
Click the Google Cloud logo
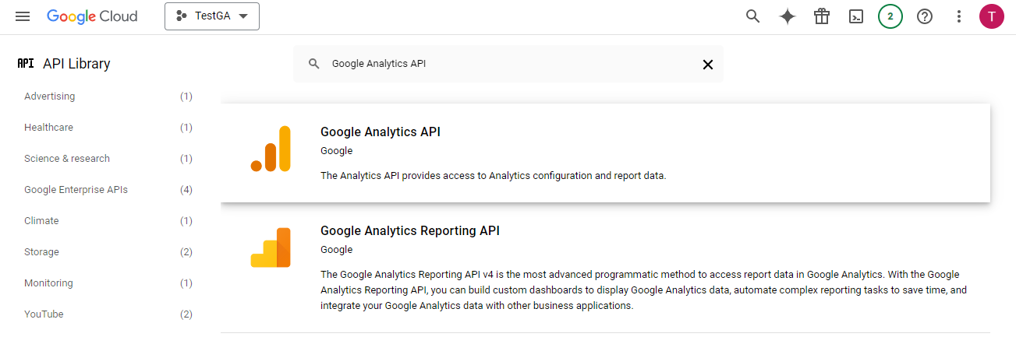coord(92,16)
